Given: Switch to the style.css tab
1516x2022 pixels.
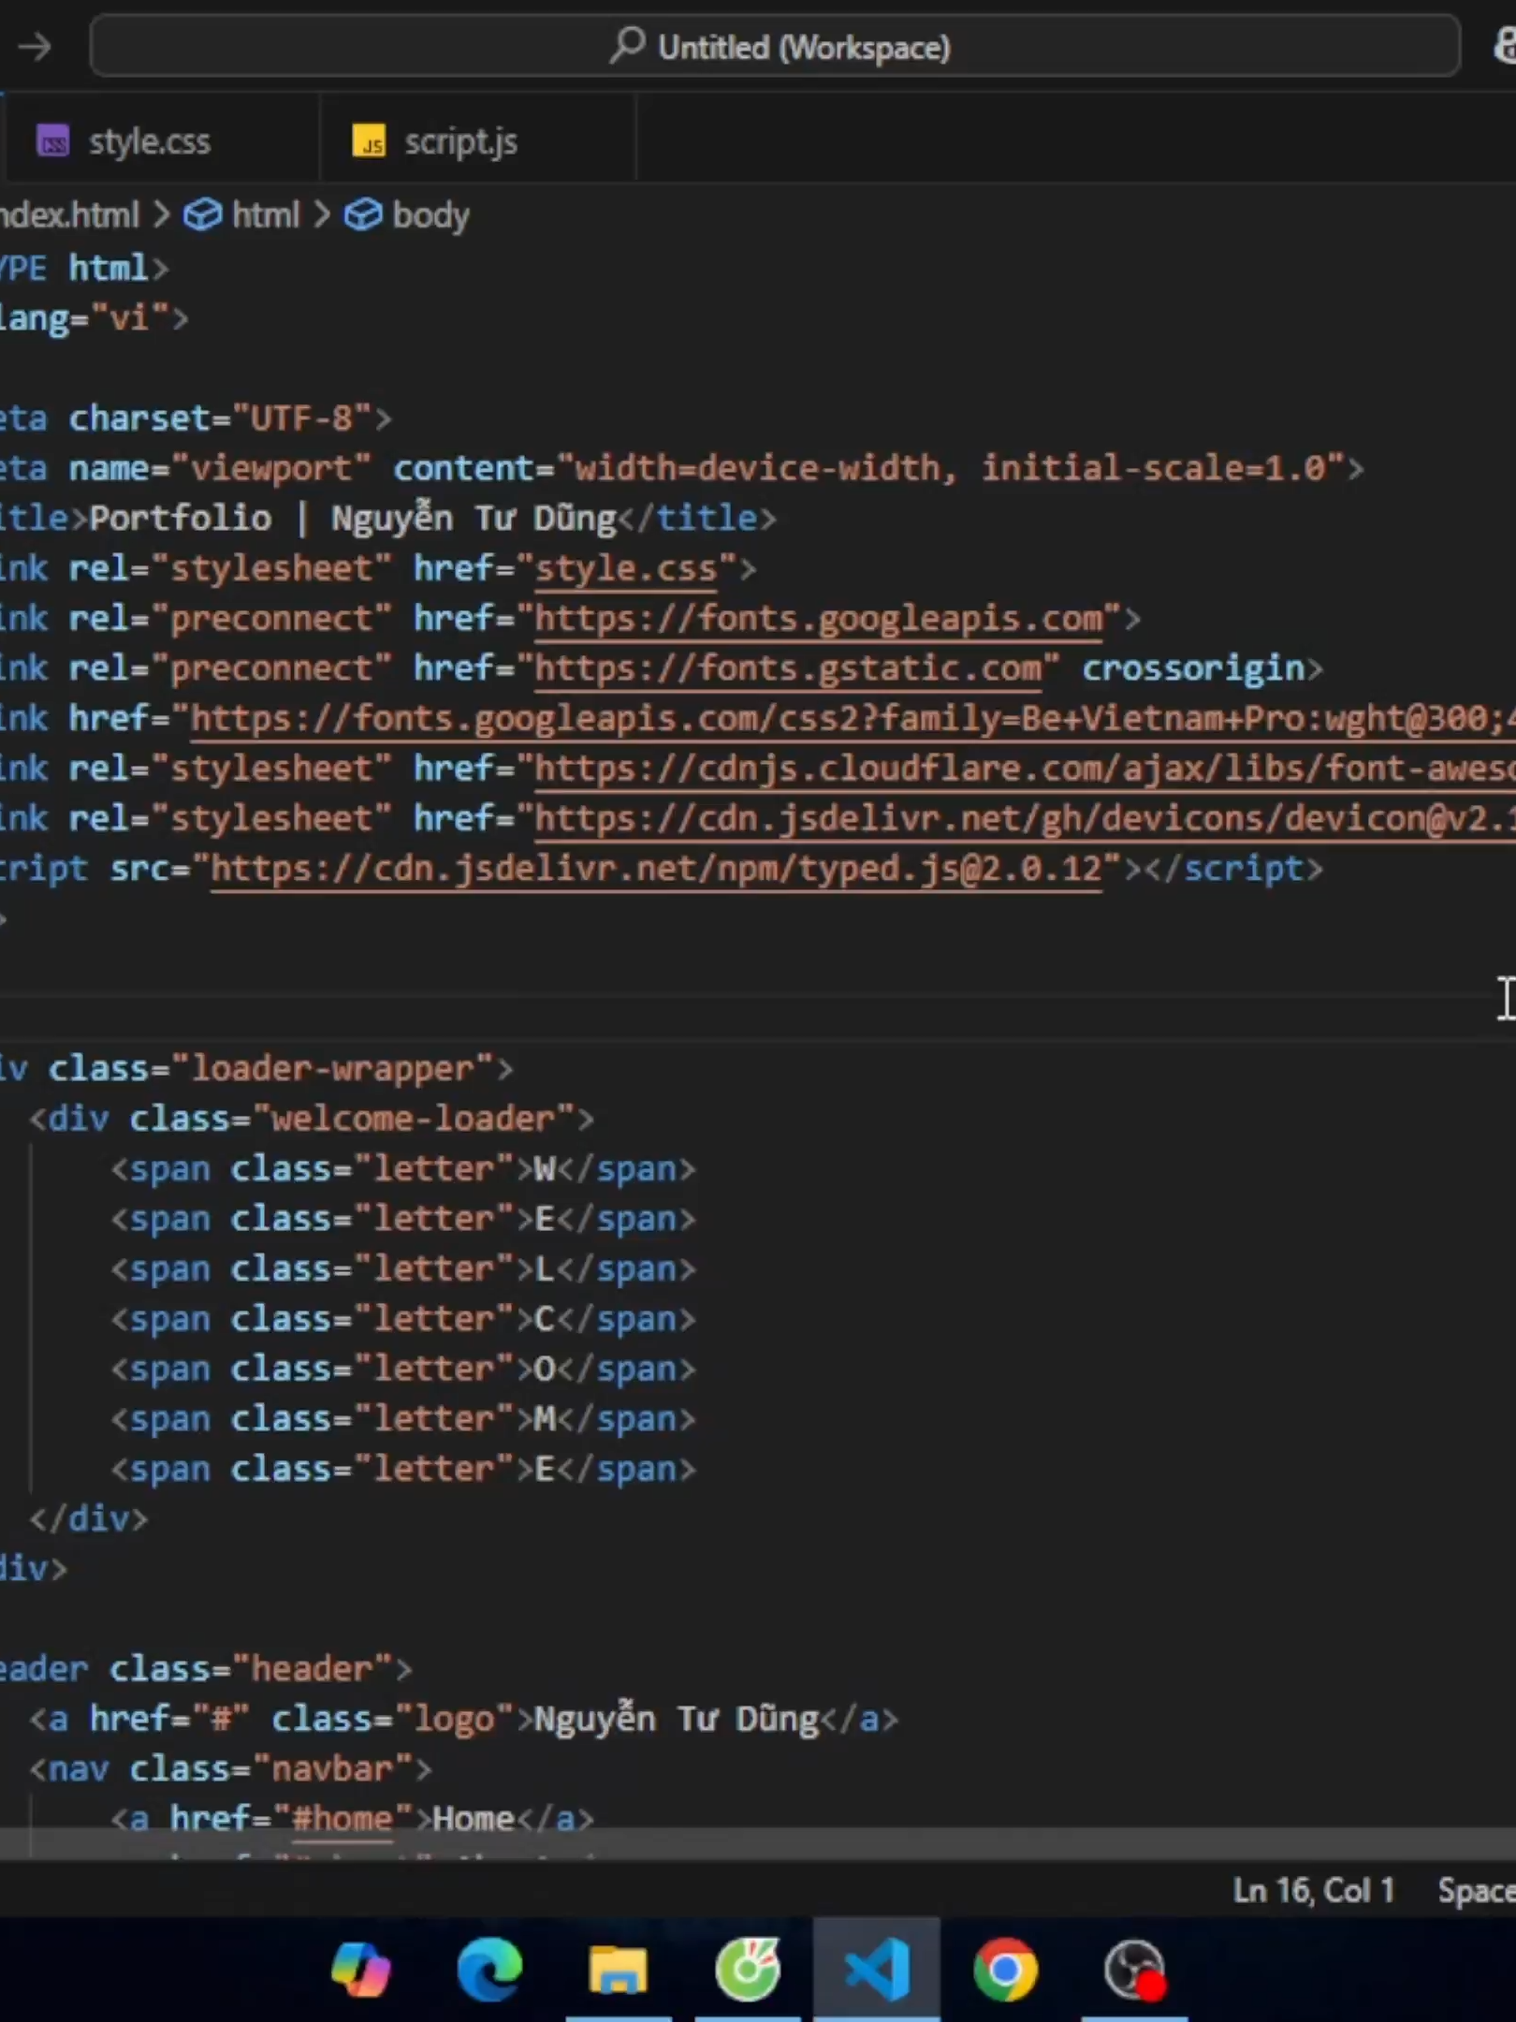Looking at the screenshot, I should pos(150,140).
